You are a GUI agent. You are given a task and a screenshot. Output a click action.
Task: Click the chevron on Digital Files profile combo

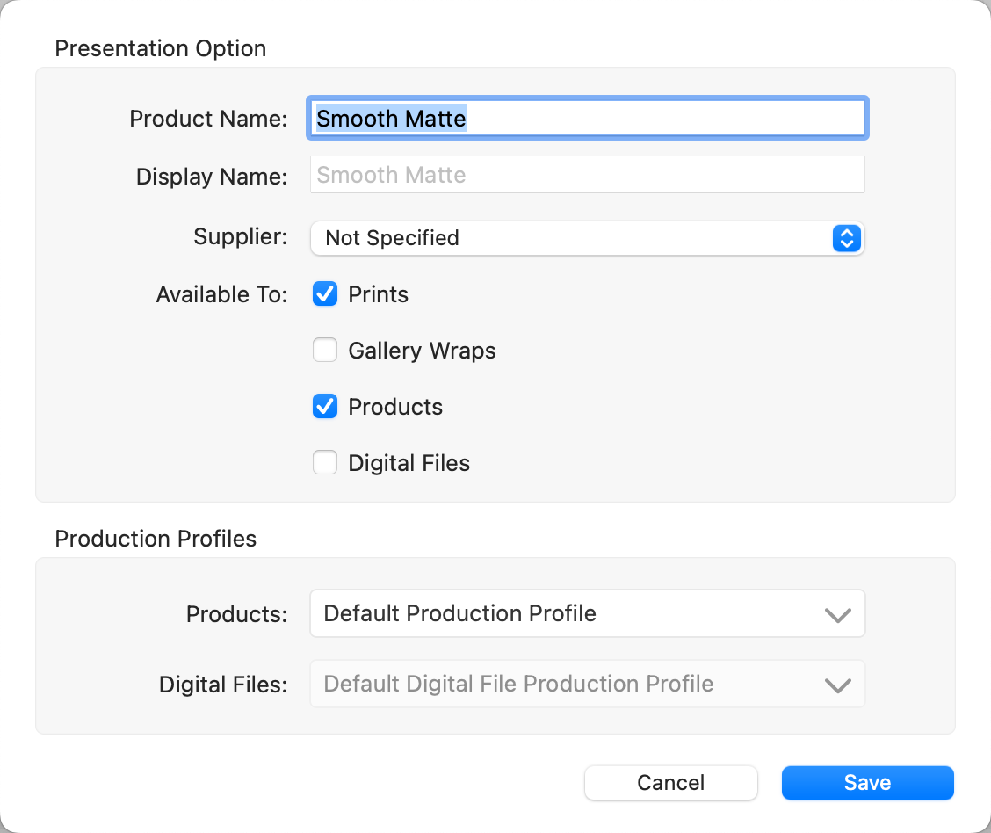838,685
